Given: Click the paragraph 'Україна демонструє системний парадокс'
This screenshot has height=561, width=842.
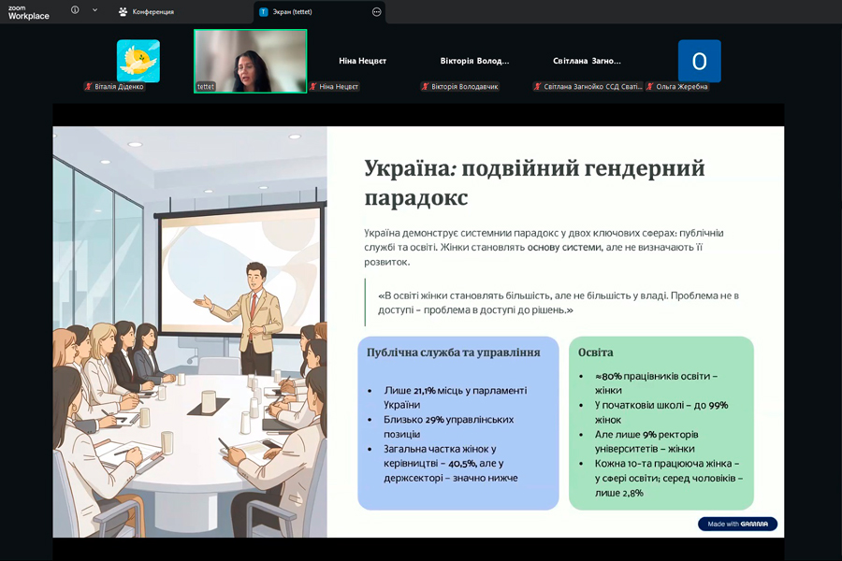Looking at the screenshot, I should [x=544, y=248].
